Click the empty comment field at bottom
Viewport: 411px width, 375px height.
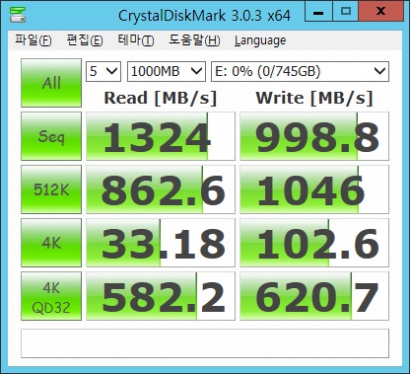pyautogui.click(x=205, y=343)
